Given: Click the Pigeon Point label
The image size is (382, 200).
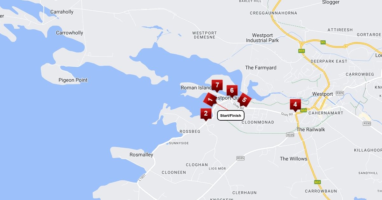Looking at the screenshot, I should tap(73, 80).
